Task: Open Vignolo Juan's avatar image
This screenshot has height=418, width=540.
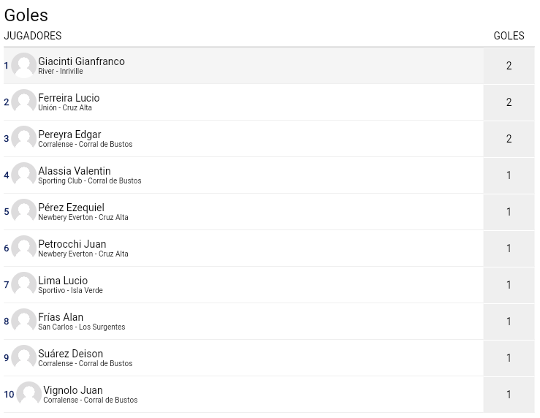Action: tap(29, 394)
